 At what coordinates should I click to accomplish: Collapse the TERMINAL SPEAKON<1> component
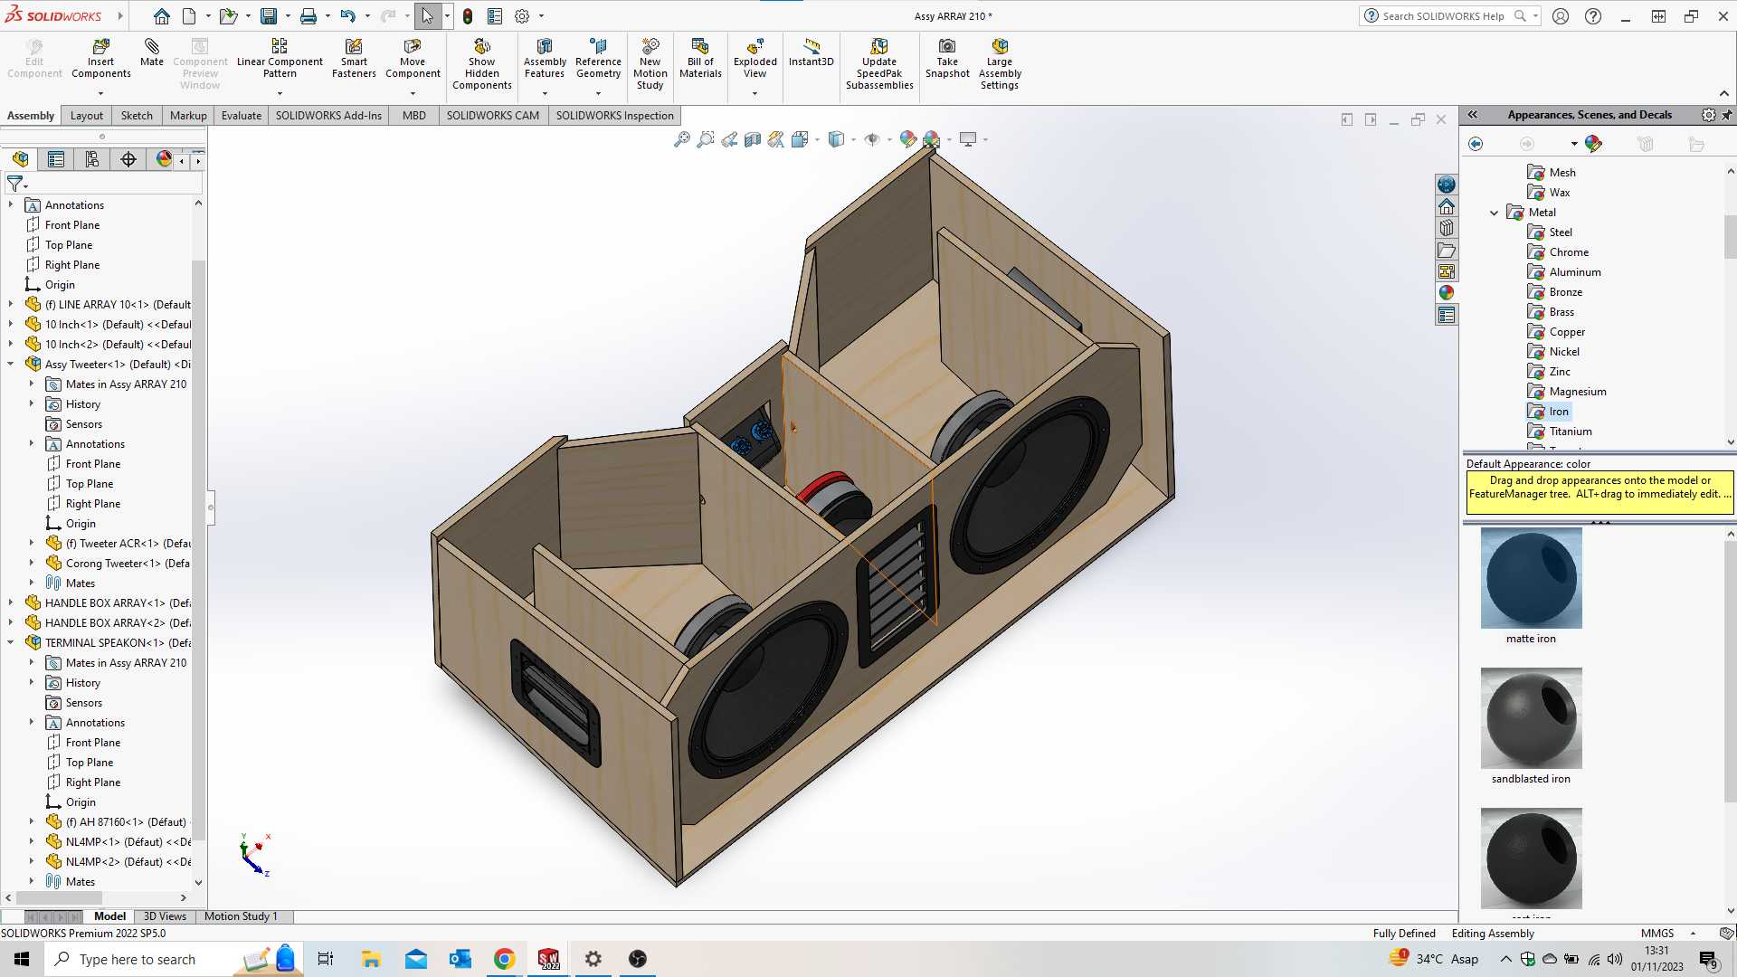[11, 643]
